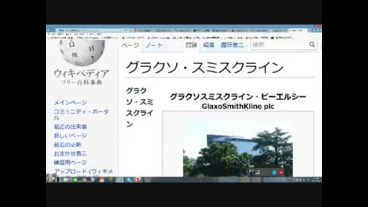The height and width of the screenshot is (207, 368).
Task: Select the 閲覧 tab
Action: tap(191, 45)
